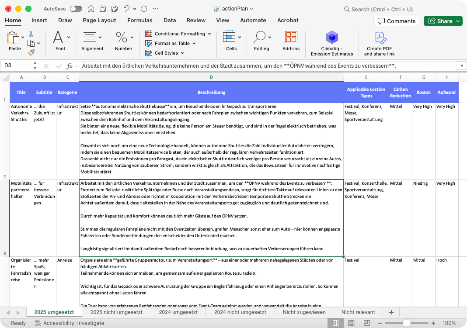Click the zoom slider in status bar

[x=407, y=323]
